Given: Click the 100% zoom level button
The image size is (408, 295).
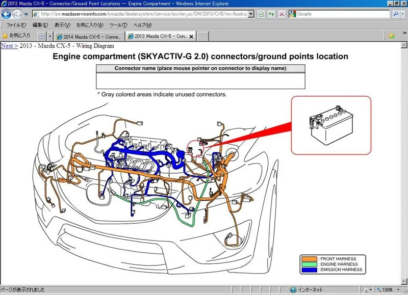Looking at the screenshot, I should click(385, 290).
